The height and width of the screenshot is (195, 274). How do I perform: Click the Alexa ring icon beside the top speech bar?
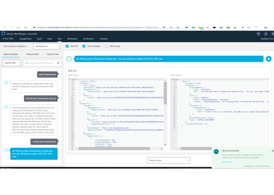(x=69, y=59)
